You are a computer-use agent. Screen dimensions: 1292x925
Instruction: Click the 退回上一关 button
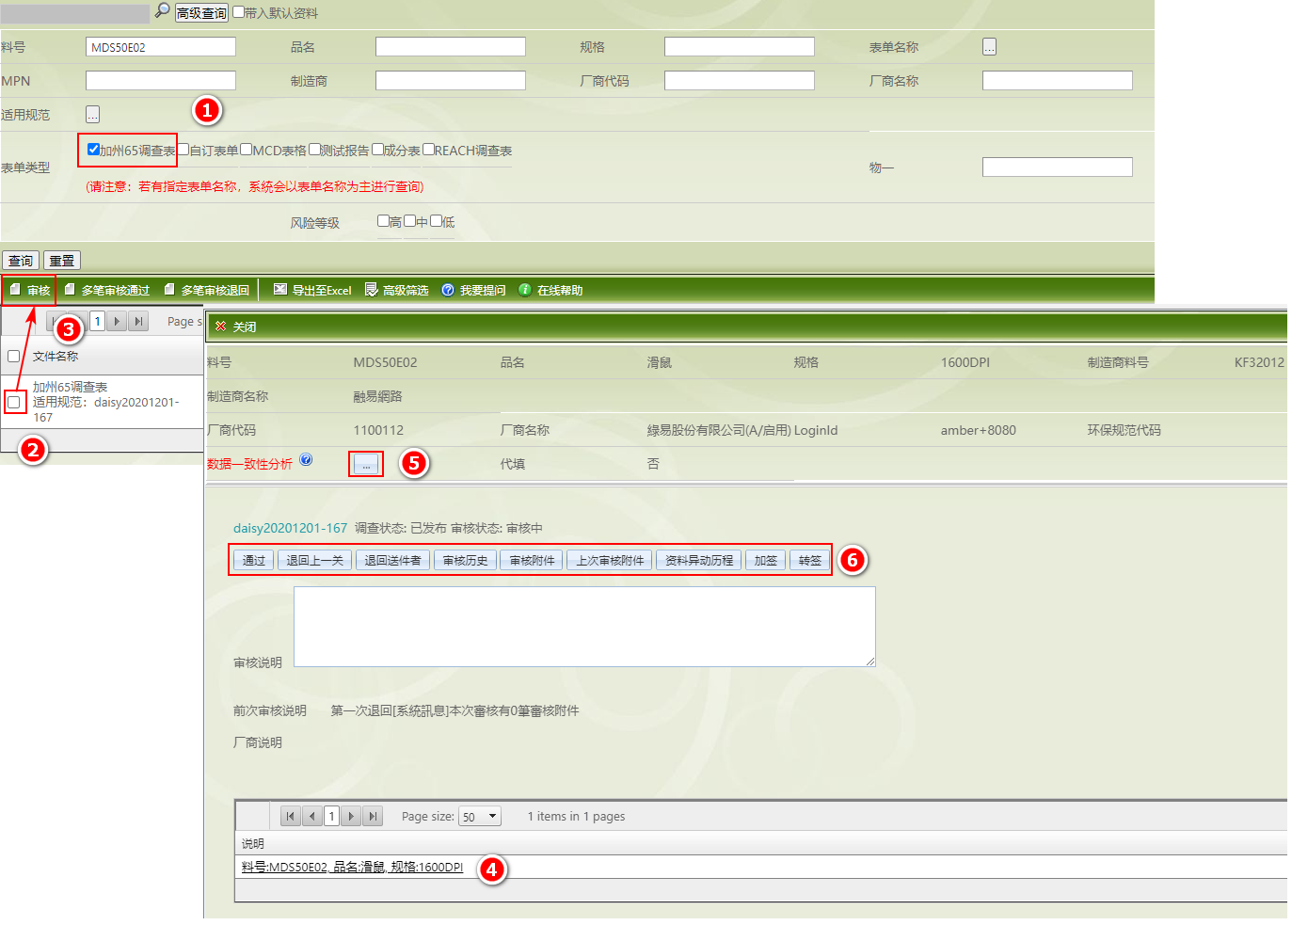pyautogui.click(x=314, y=560)
